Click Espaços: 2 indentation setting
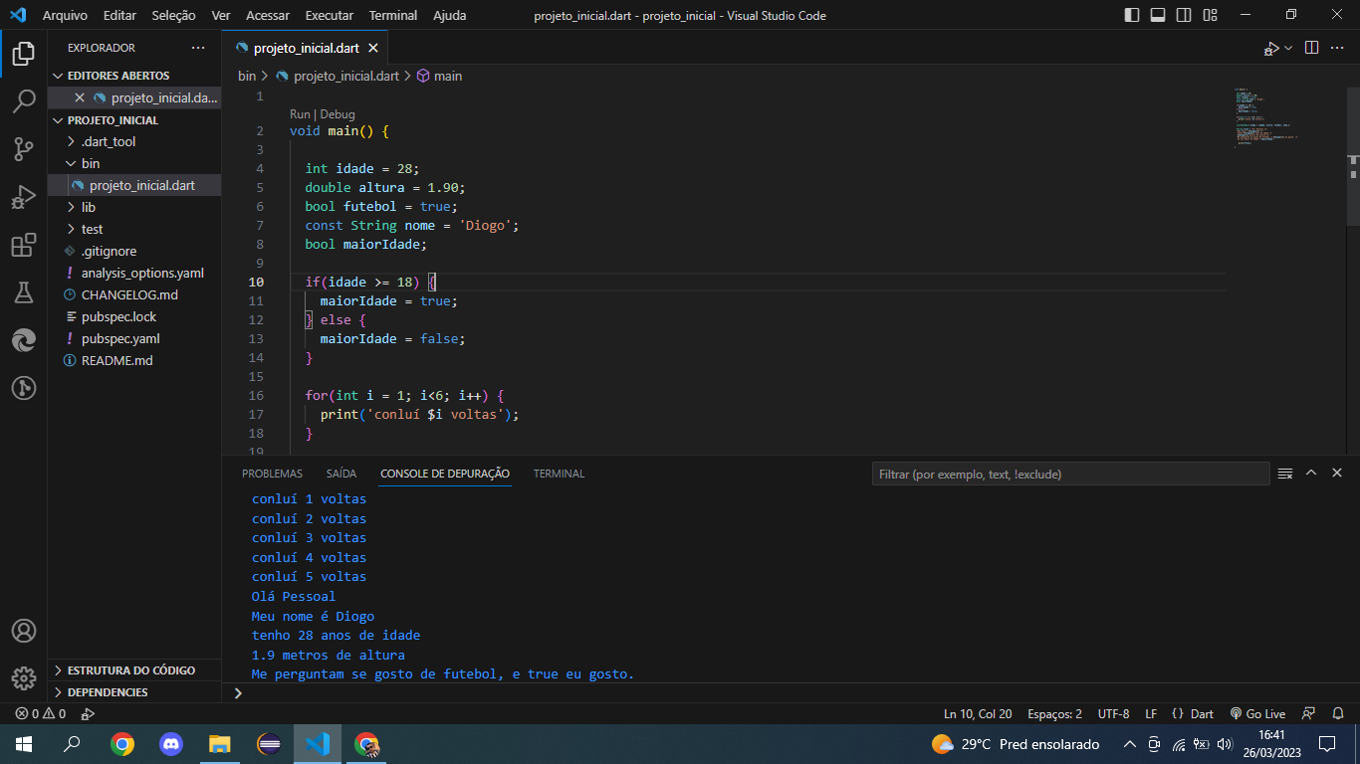The width and height of the screenshot is (1360, 764). (1054, 713)
